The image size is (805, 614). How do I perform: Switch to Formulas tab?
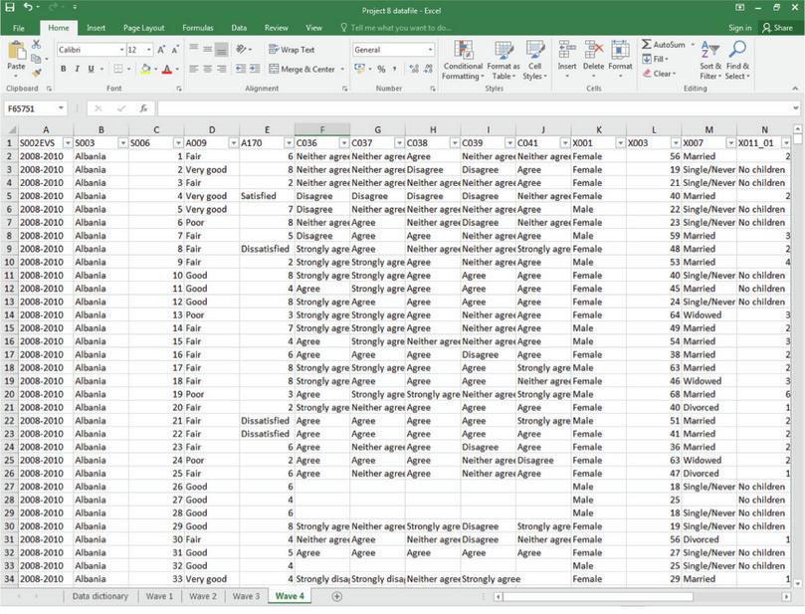(198, 28)
